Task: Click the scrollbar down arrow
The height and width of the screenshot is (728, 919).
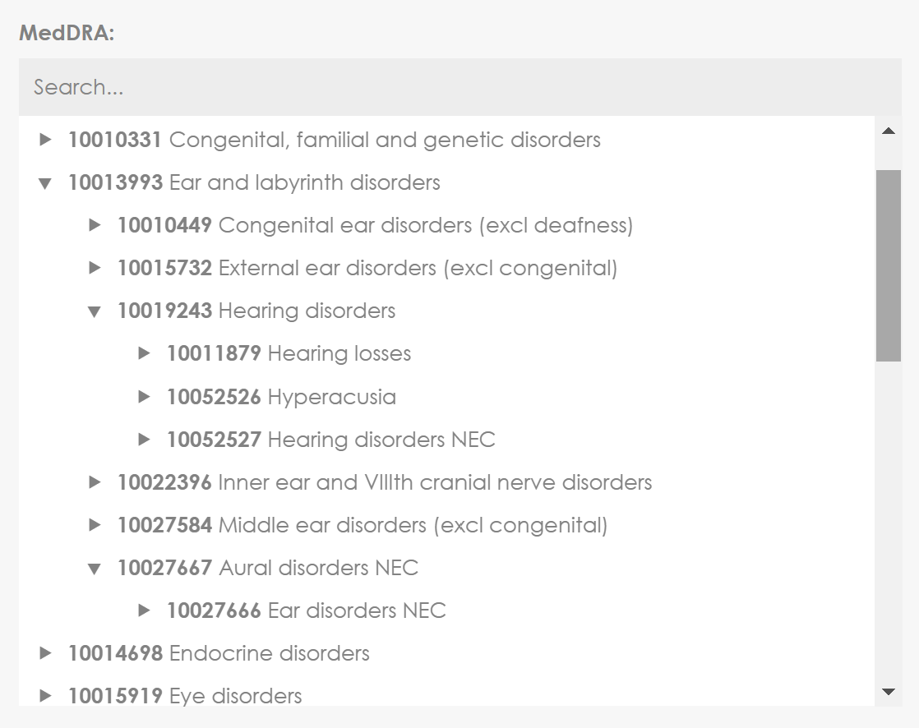Action: (889, 692)
